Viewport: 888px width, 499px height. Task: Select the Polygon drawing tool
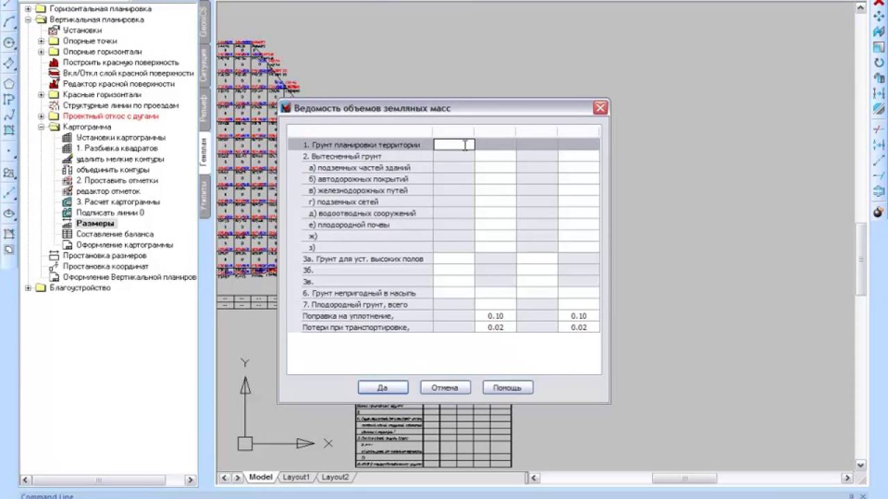click(x=9, y=83)
